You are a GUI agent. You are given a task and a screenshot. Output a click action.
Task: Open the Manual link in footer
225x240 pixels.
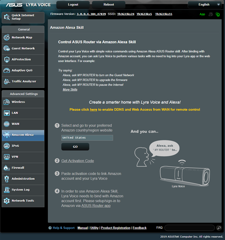(83, 228)
